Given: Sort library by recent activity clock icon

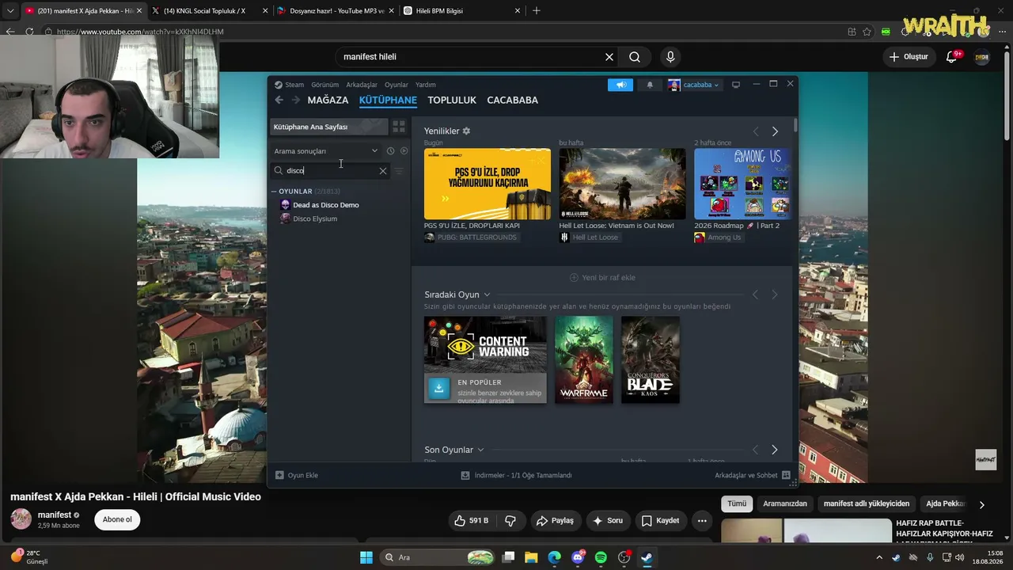Looking at the screenshot, I should 390,150.
